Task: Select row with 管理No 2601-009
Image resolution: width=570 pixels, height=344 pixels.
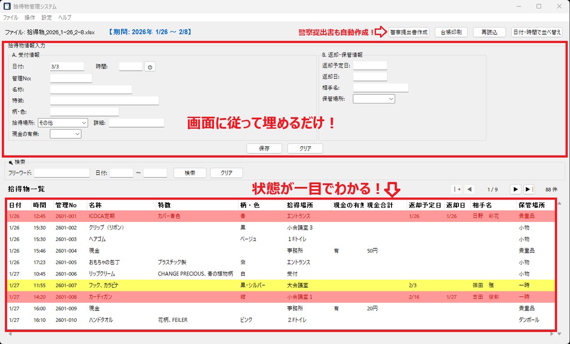Action: [281, 309]
